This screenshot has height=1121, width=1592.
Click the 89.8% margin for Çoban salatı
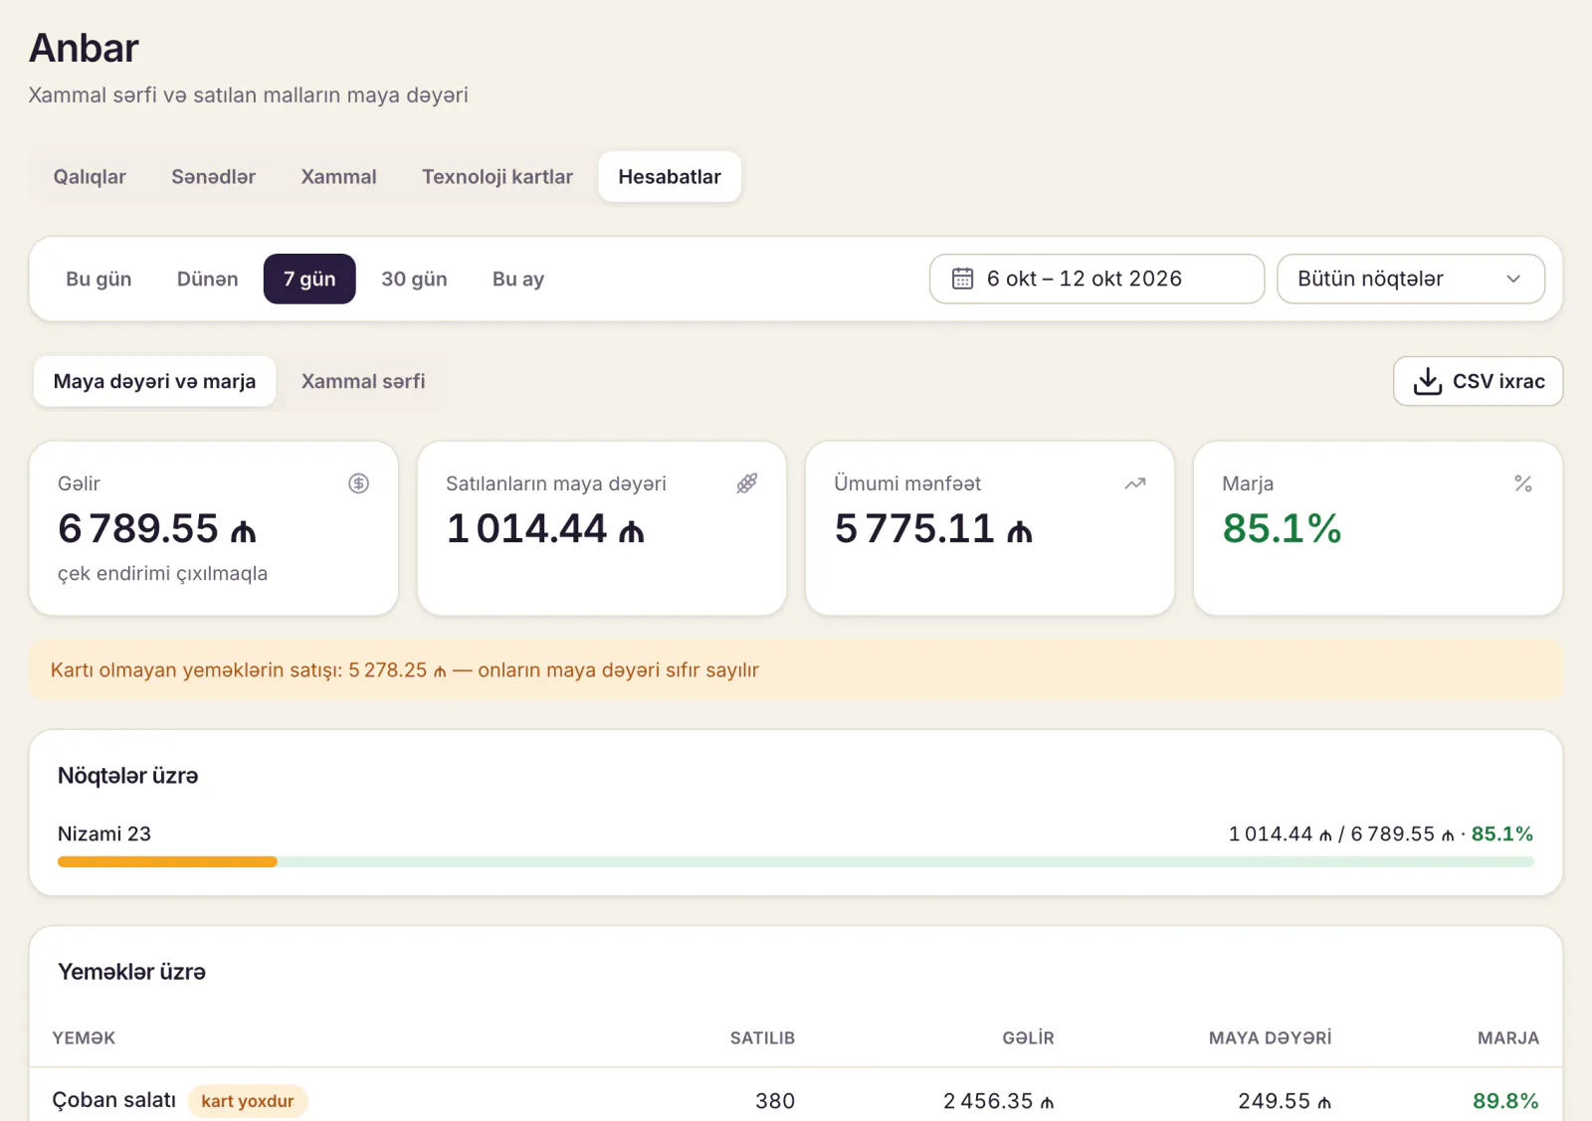coord(1505,1101)
